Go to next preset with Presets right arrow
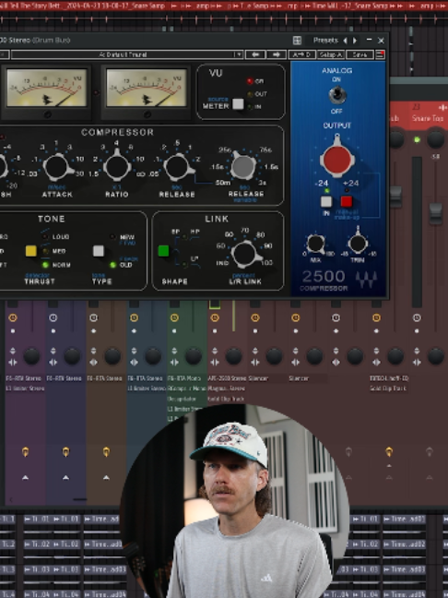448x598 pixels. (355, 41)
